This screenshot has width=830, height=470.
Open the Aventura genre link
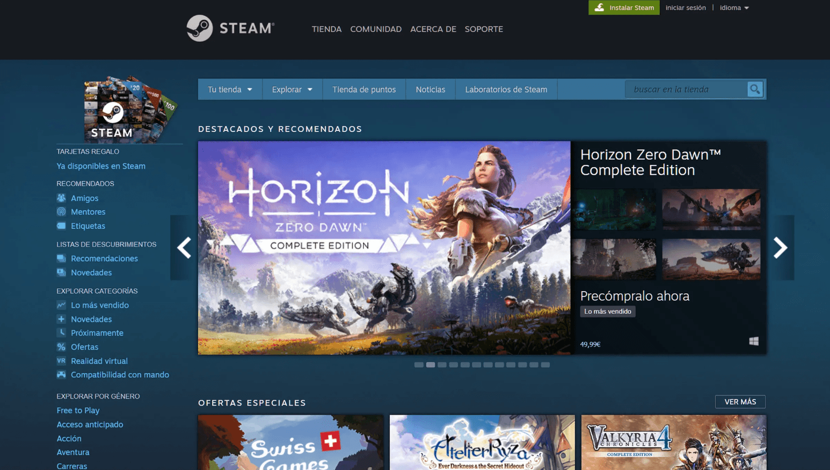tap(73, 452)
